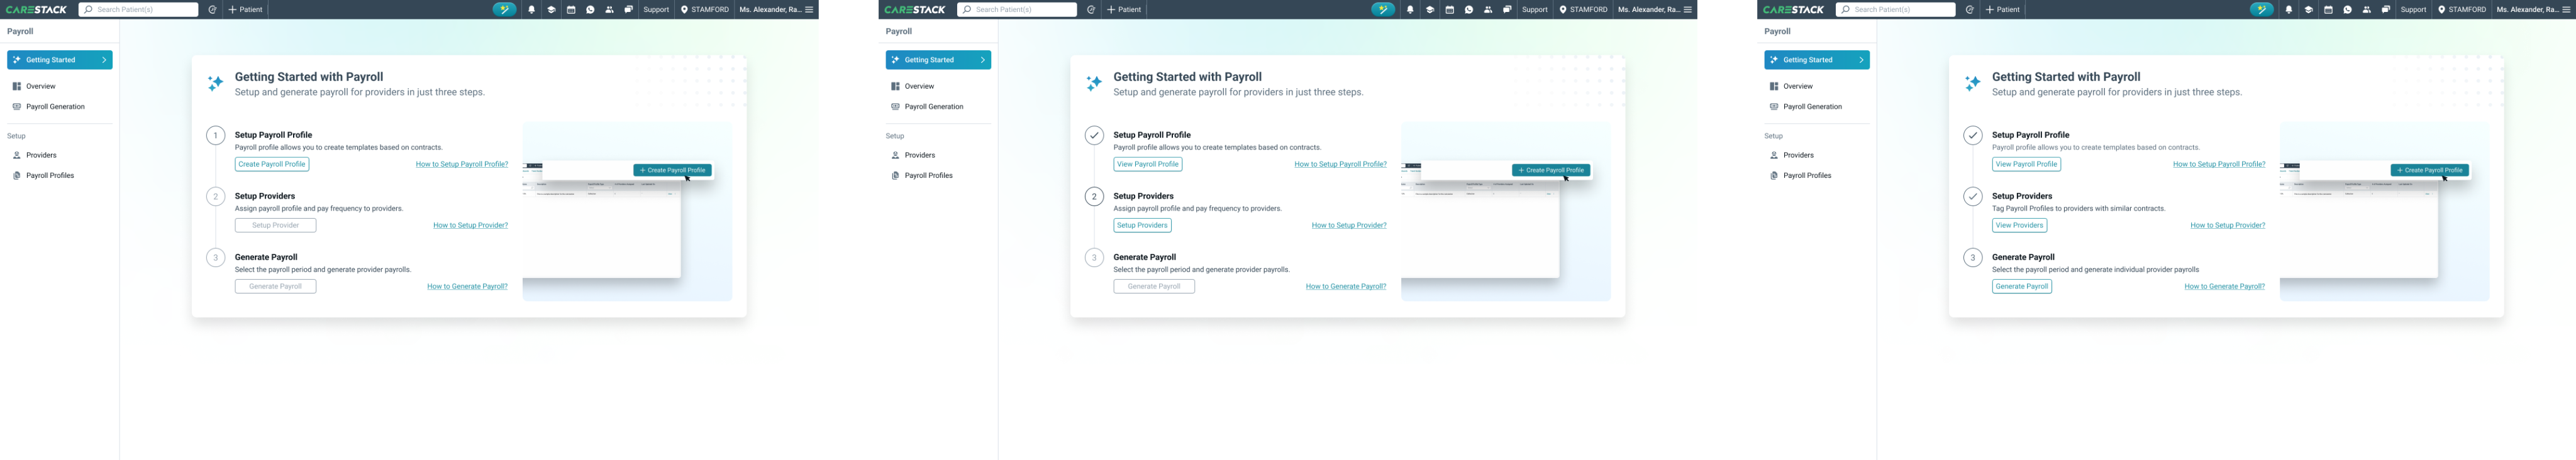Screen dimensions: 2576x460
Task: Open the STAMFORD location selector in left screen
Action: coord(705,9)
